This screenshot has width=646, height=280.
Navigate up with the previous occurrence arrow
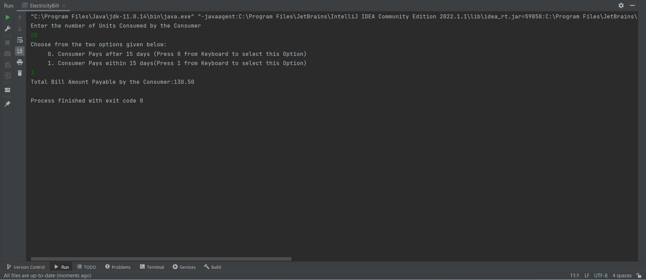20,17
